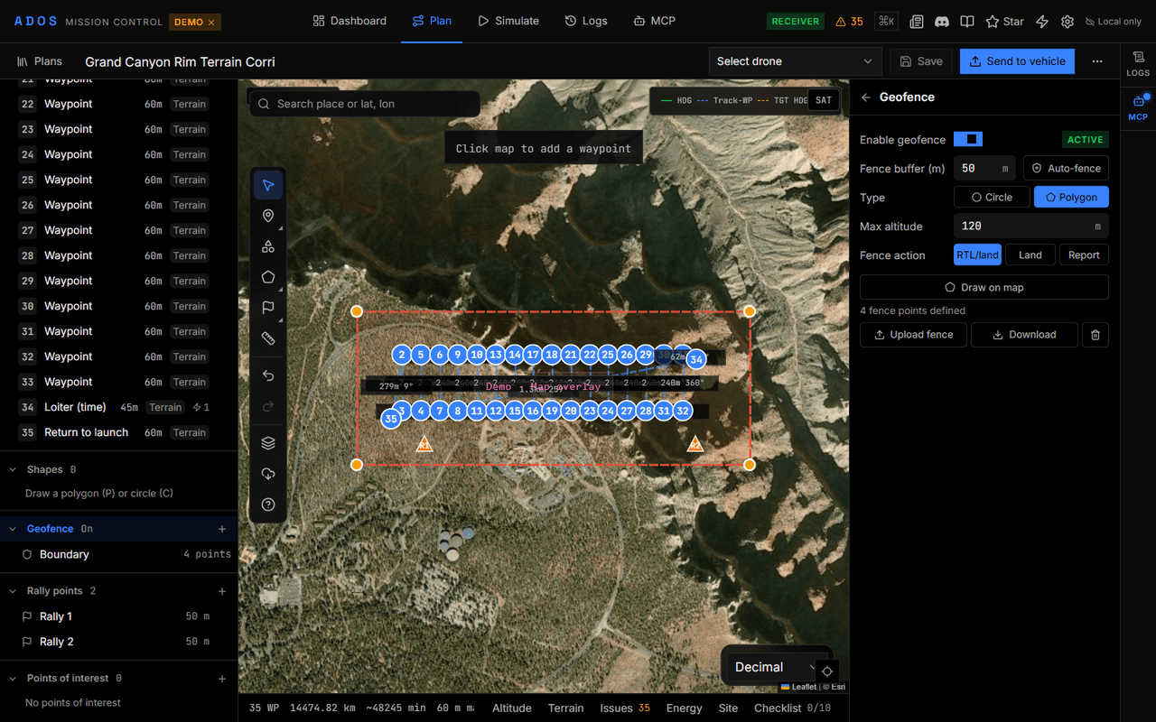
Task: Open the map layers icon
Action: 268,443
